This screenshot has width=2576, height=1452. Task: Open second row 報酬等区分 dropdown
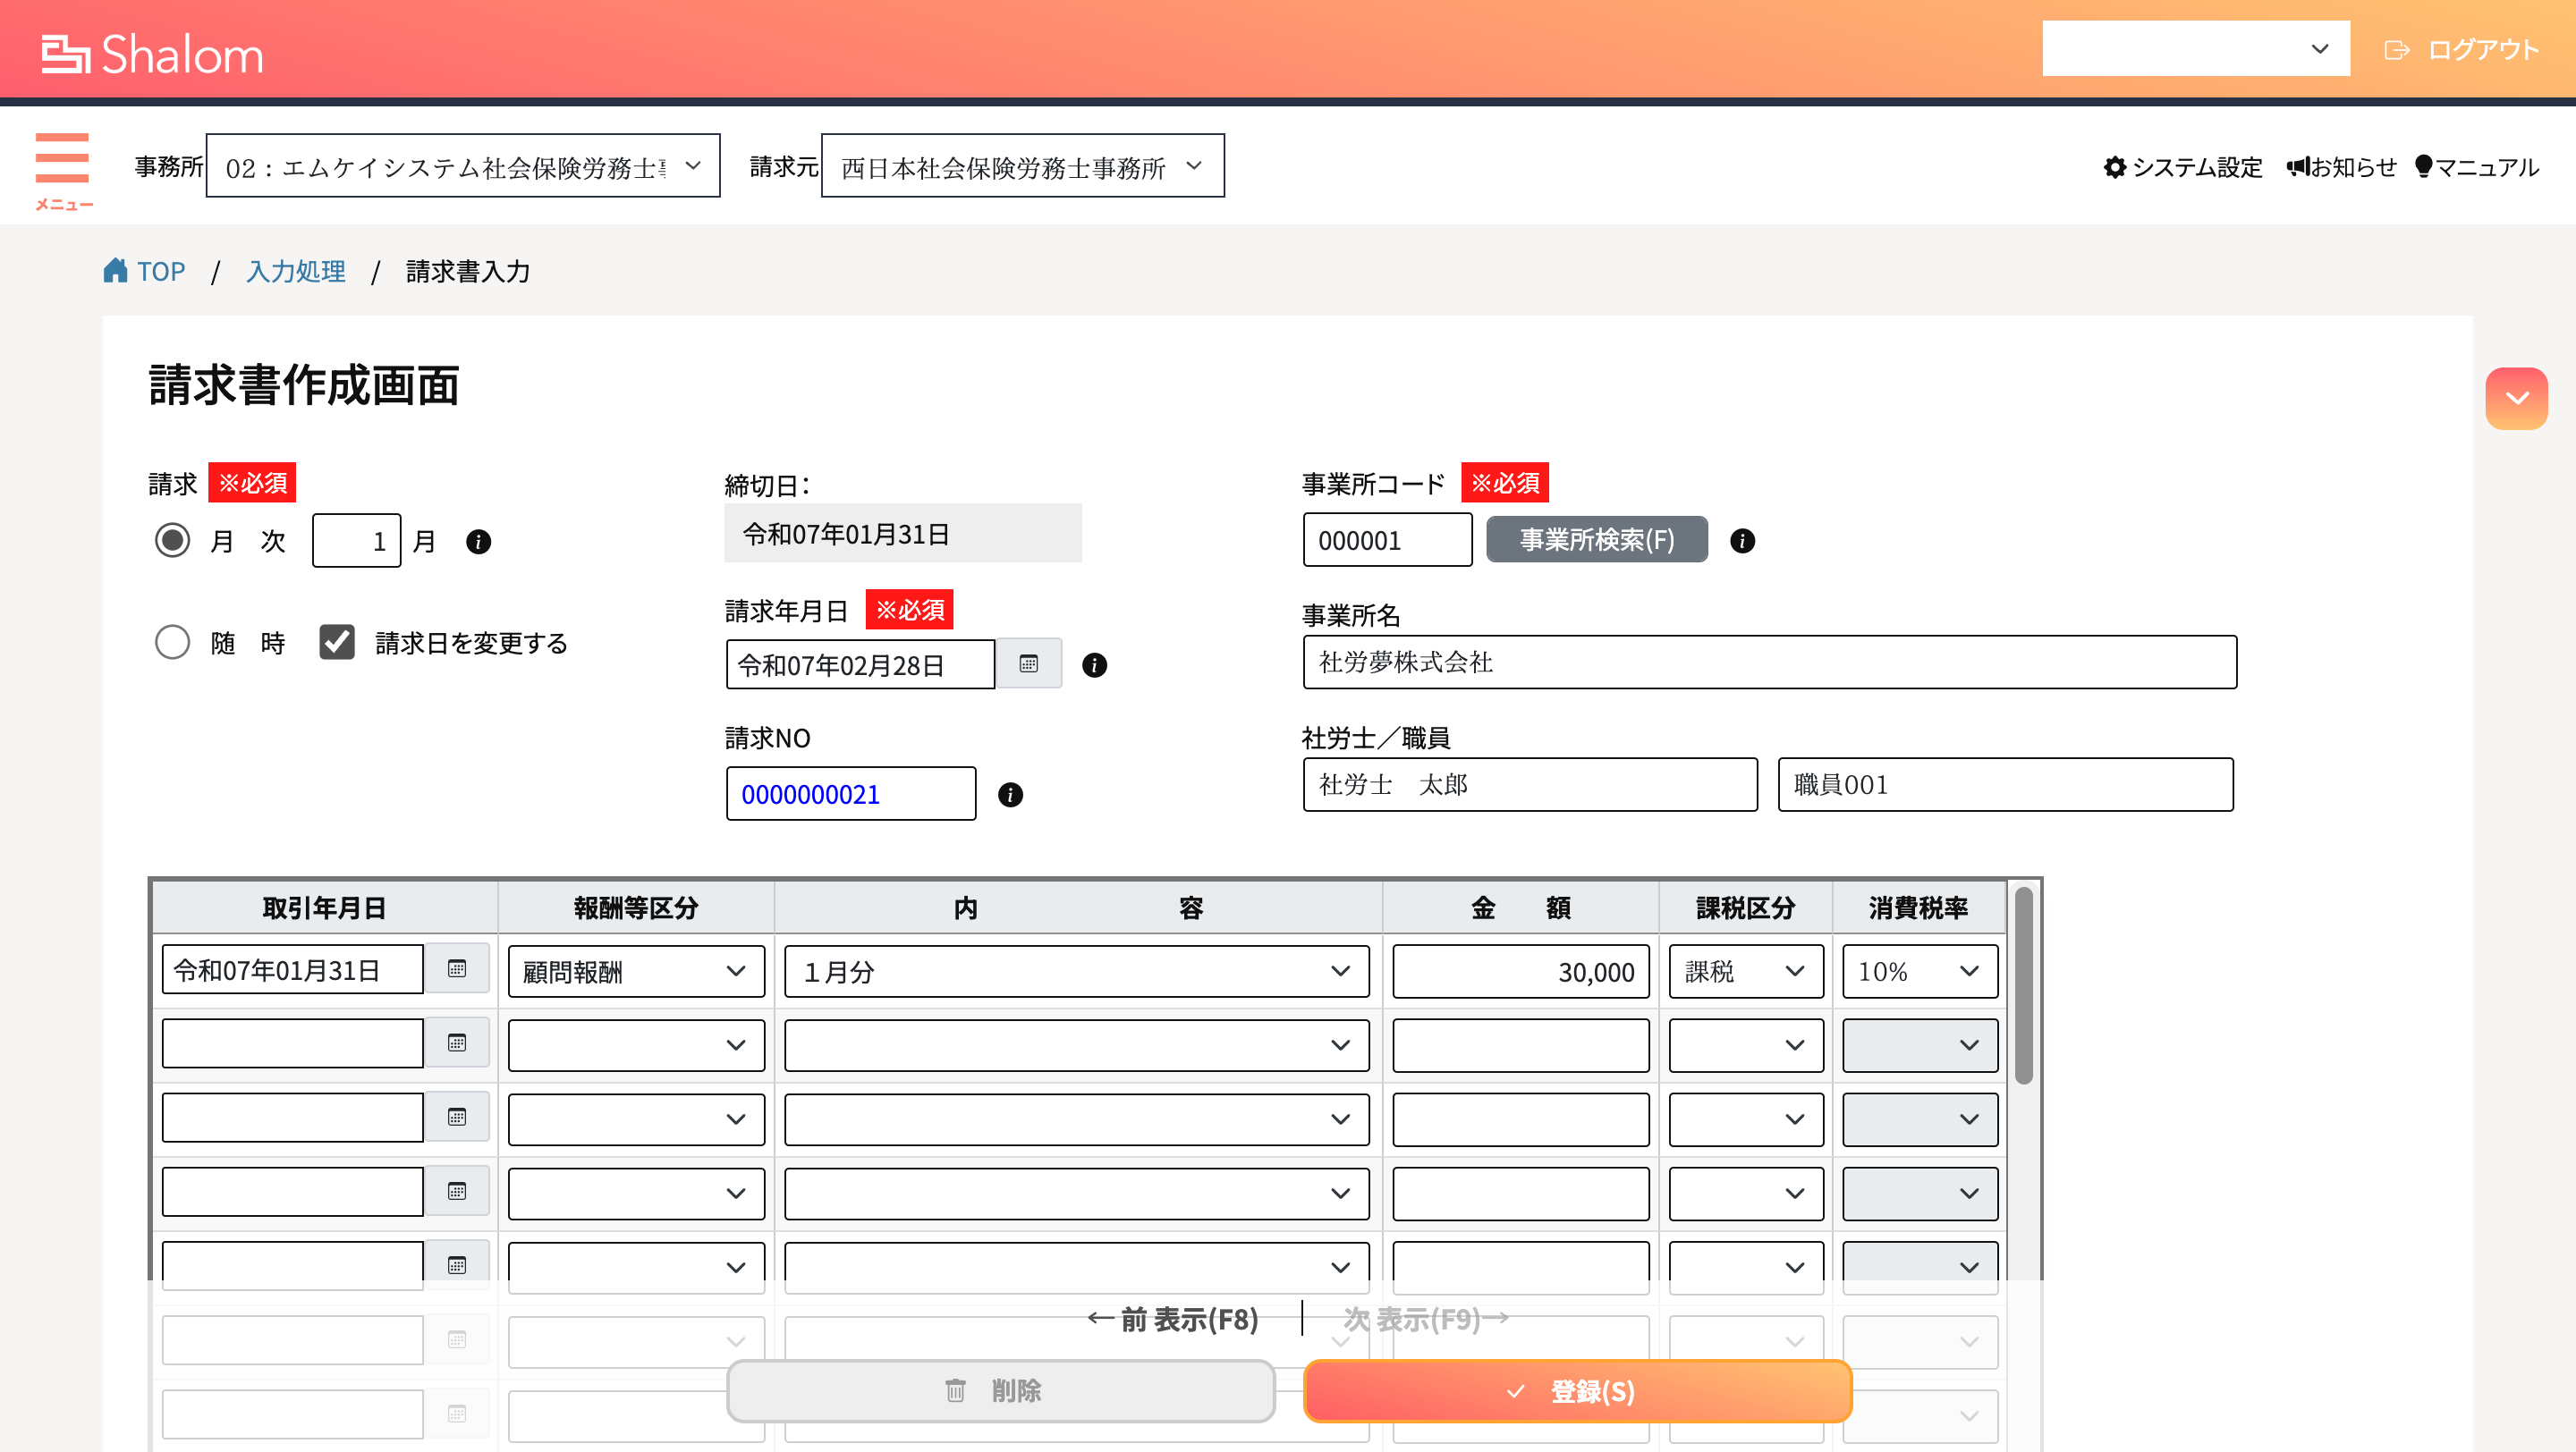pyautogui.click(x=636, y=1045)
